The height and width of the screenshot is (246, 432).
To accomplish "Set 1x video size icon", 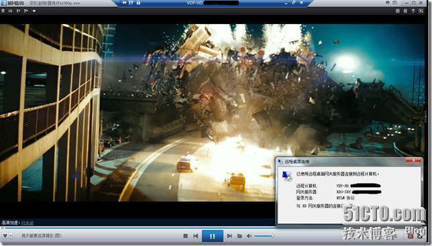I will pyautogui.click(x=18, y=11).
